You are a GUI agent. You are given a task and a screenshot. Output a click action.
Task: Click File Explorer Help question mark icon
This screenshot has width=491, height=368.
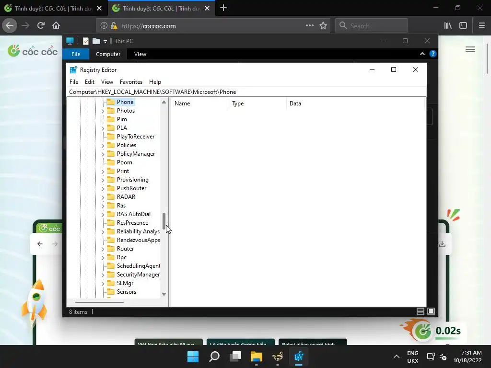point(433,54)
